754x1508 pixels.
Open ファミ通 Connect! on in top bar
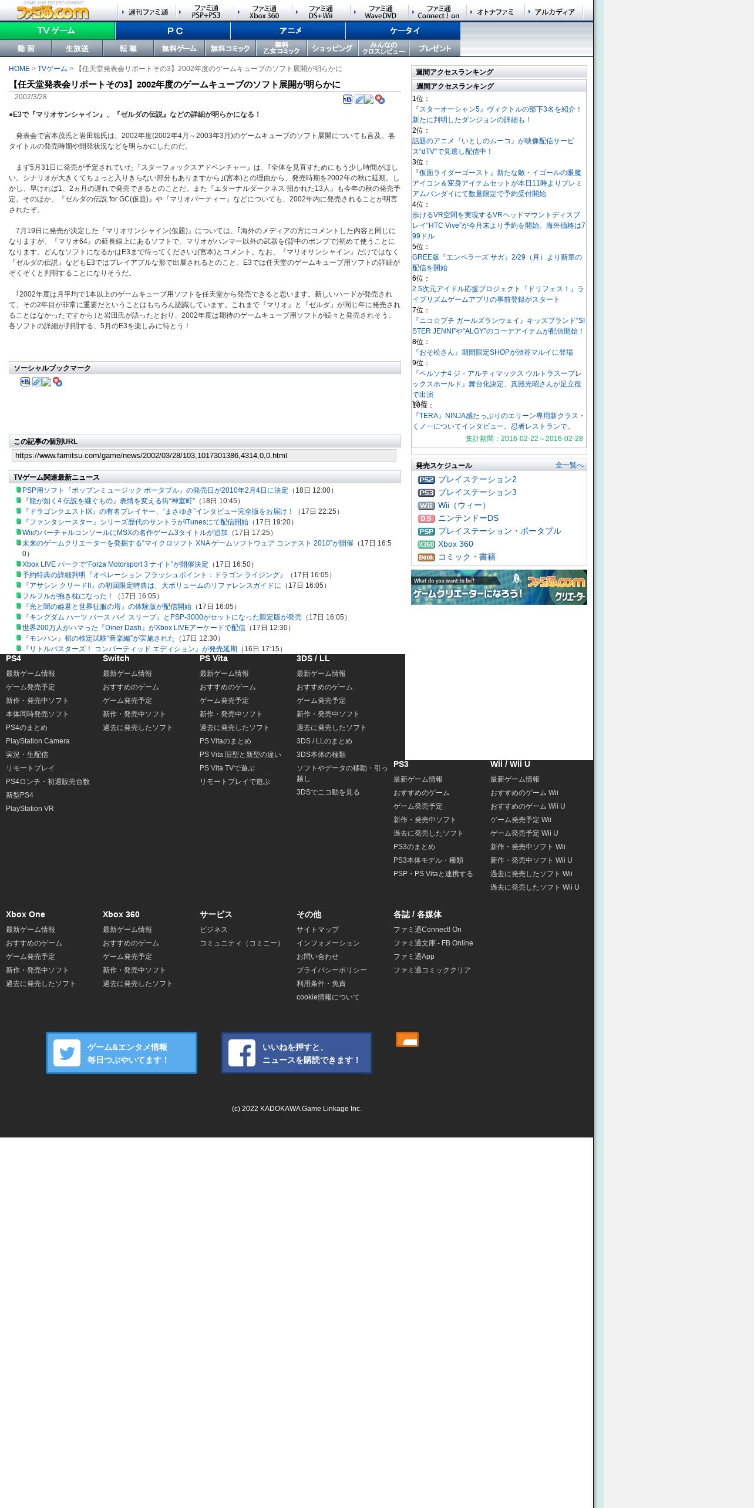click(438, 12)
